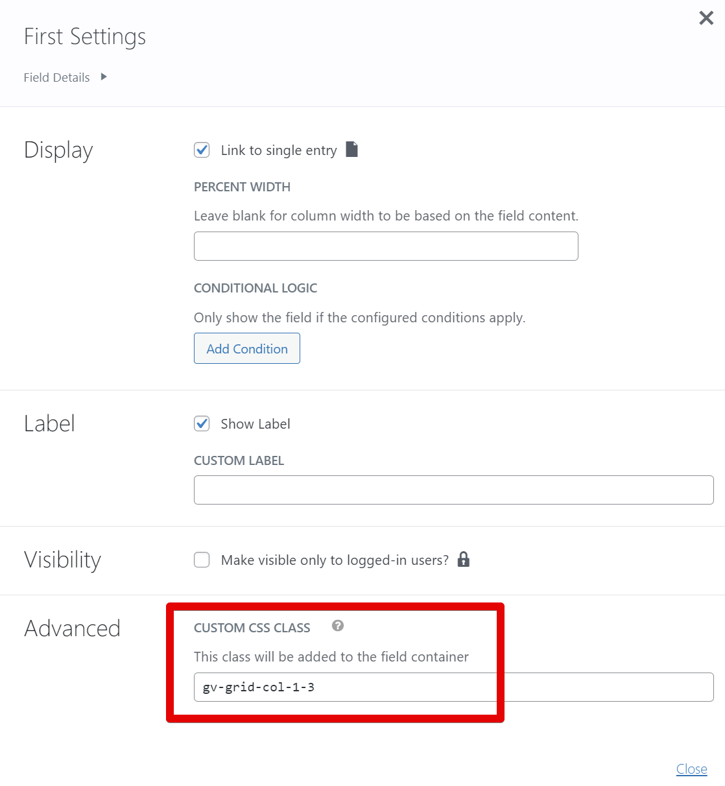Click the document icon beside Link to single entry
The image size is (725, 786).
coord(351,149)
